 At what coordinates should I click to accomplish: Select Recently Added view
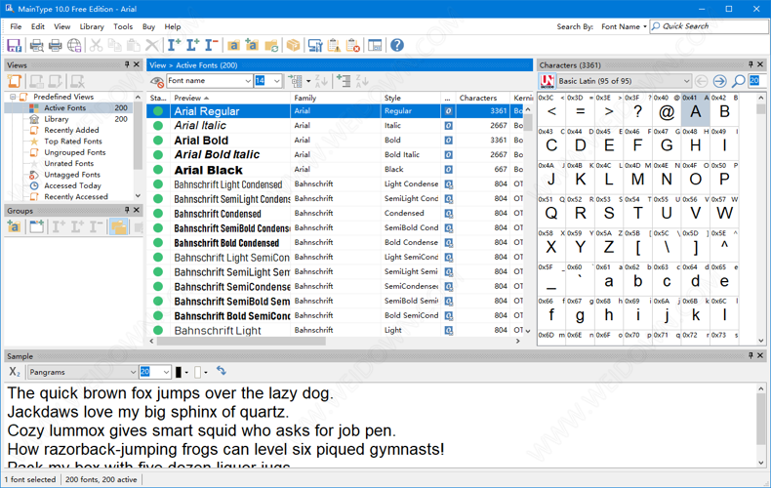point(71,130)
